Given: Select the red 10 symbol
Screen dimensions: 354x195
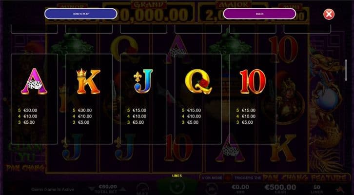Looking at the screenshot, I should click(x=253, y=81).
